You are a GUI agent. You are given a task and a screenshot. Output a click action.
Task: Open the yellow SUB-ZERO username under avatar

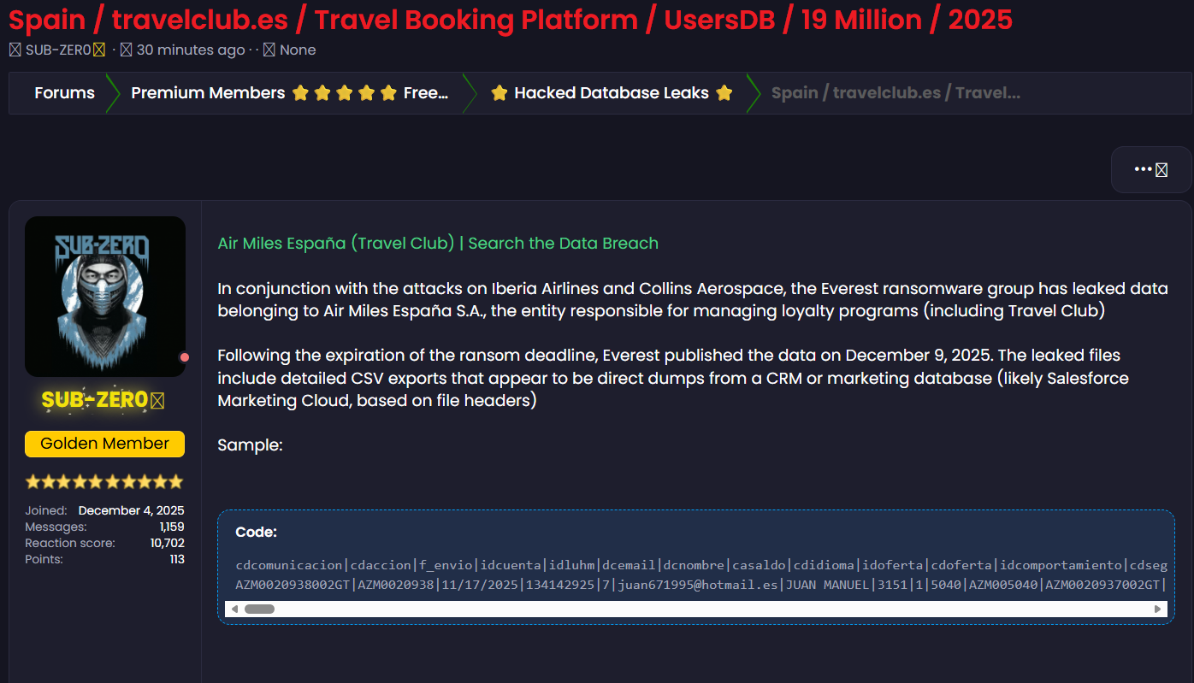tap(96, 400)
